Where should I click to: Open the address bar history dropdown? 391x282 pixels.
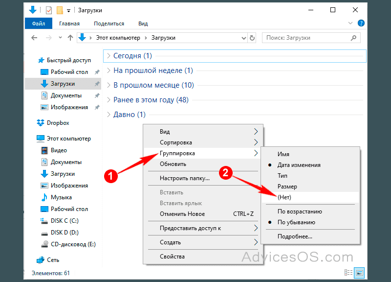(x=243, y=38)
